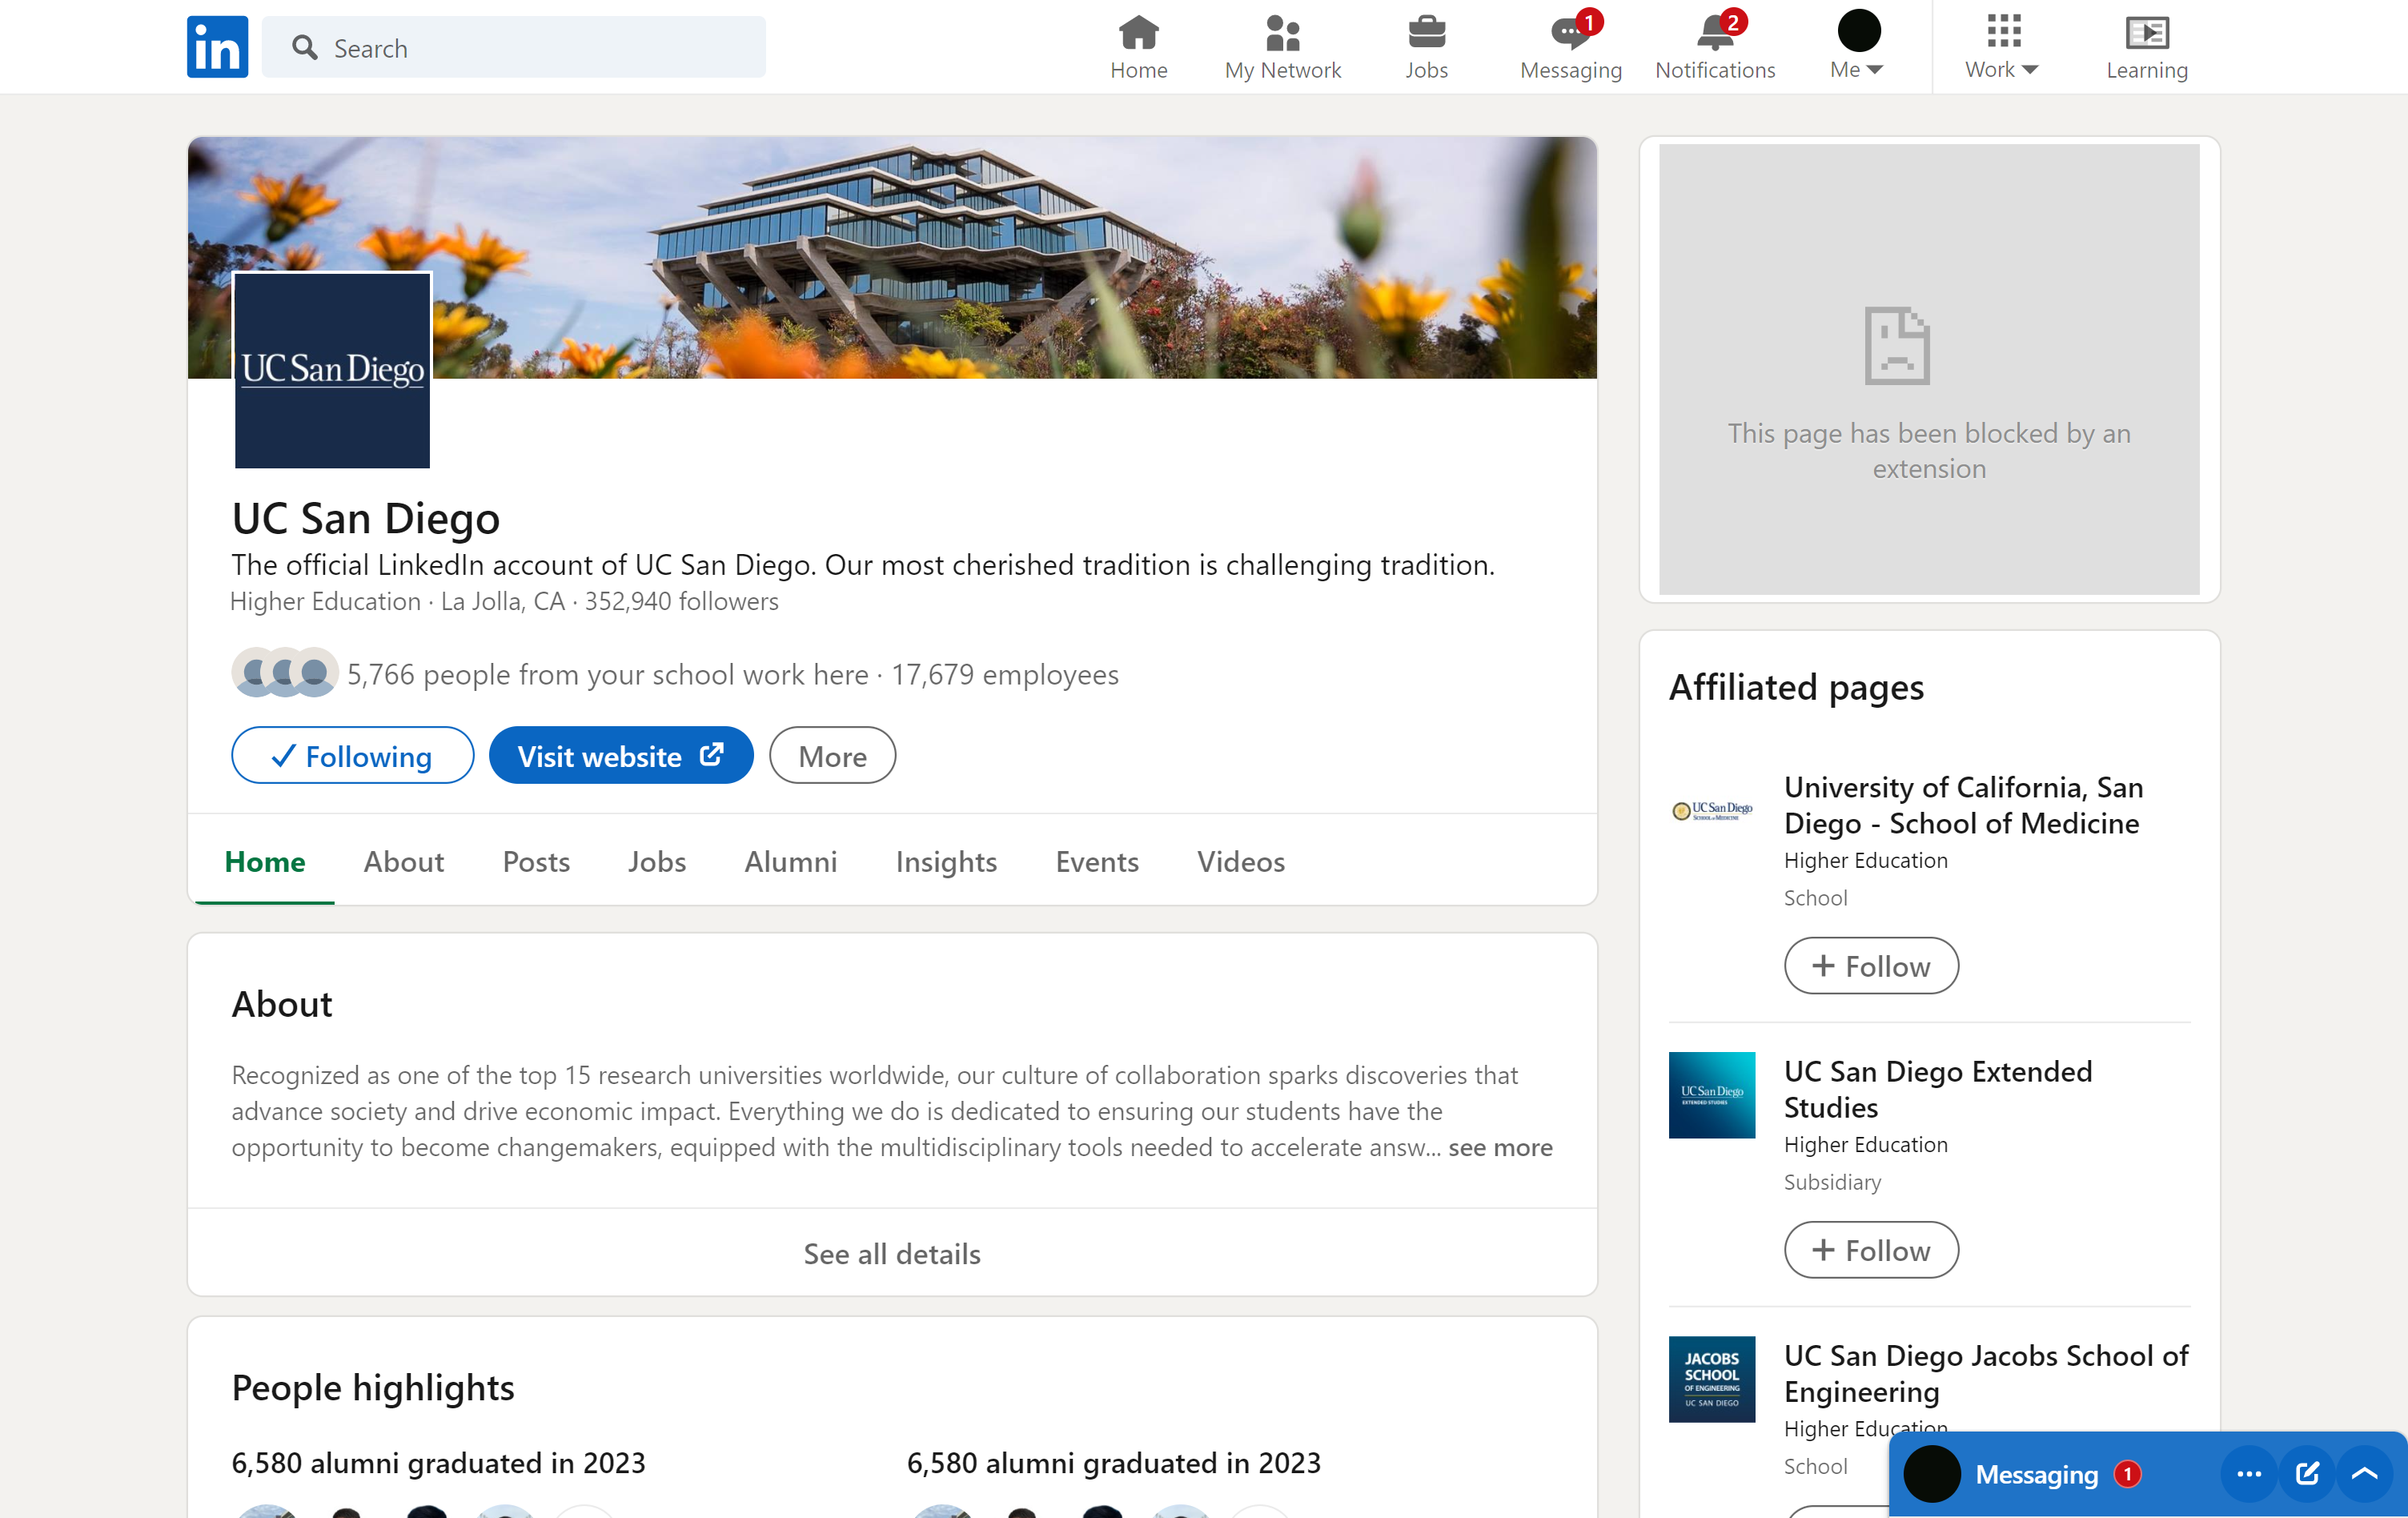Viewport: 2408px width, 1518px height.
Task: Open the Jobs icon
Action: tap(1426, 46)
